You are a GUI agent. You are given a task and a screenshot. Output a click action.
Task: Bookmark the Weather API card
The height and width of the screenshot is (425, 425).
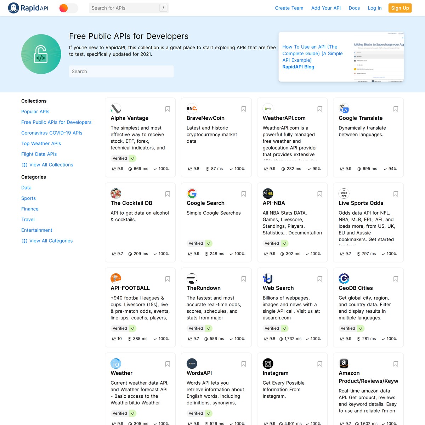pos(168,364)
